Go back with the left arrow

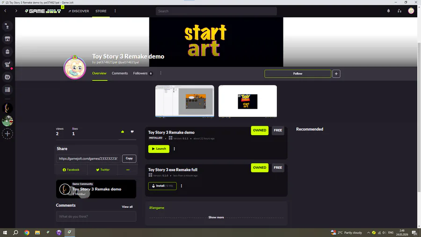point(5,11)
